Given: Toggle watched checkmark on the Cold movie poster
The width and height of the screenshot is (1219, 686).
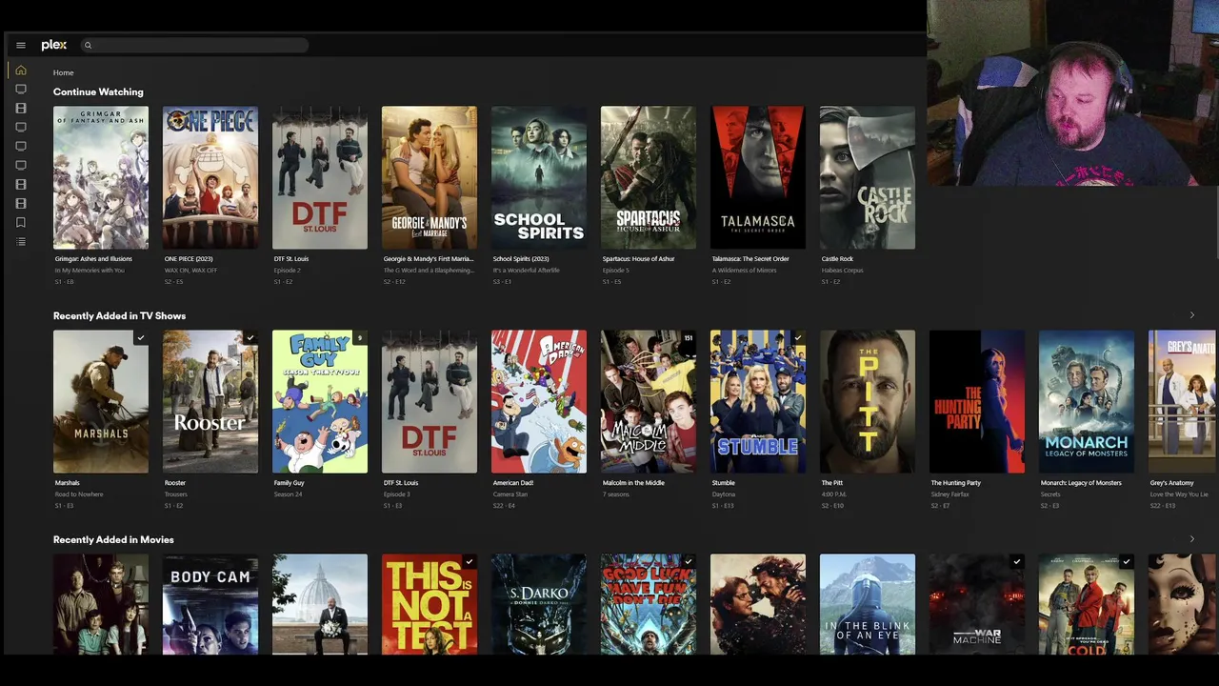Looking at the screenshot, I should coord(1127,561).
